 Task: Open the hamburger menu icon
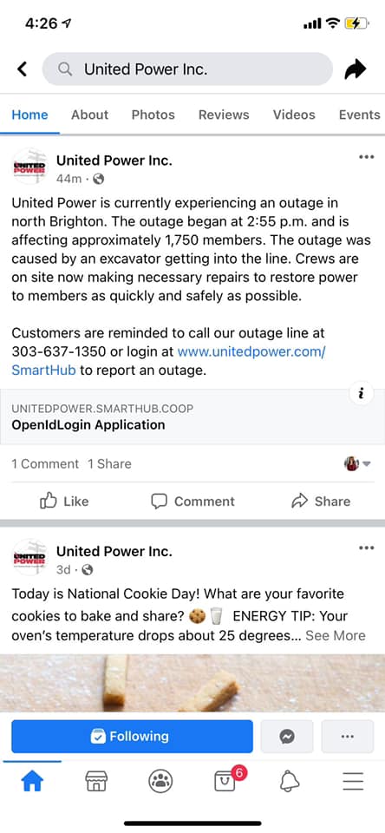(353, 781)
